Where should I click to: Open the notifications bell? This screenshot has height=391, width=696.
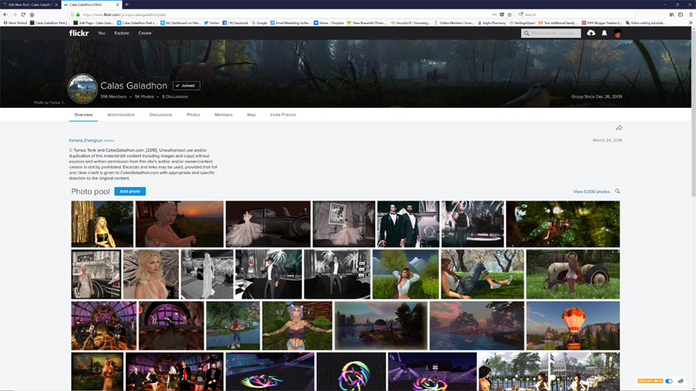point(604,33)
